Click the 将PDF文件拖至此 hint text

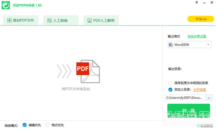point(76,89)
